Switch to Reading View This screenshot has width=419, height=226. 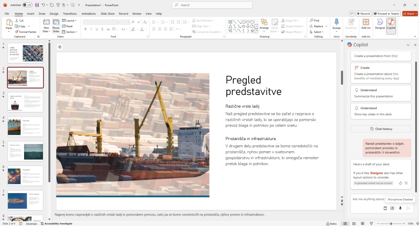(x=363, y=224)
